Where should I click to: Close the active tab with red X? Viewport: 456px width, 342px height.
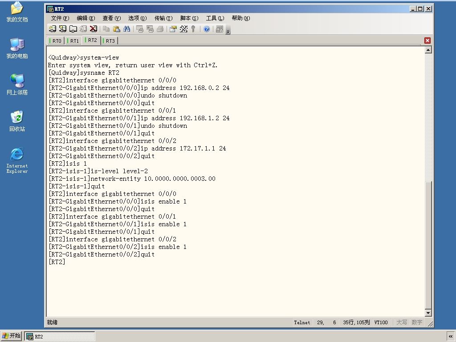pyautogui.click(x=427, y=41)
